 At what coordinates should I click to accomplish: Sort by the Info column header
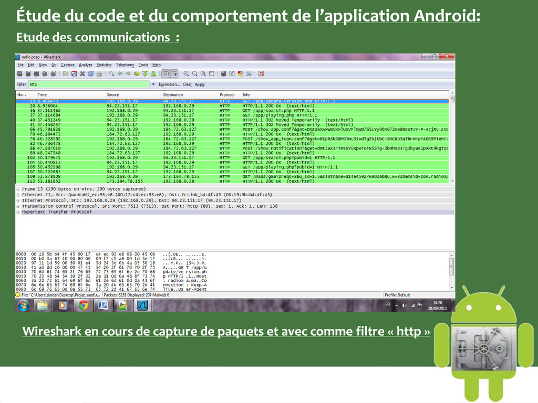[x=345, y=94]
